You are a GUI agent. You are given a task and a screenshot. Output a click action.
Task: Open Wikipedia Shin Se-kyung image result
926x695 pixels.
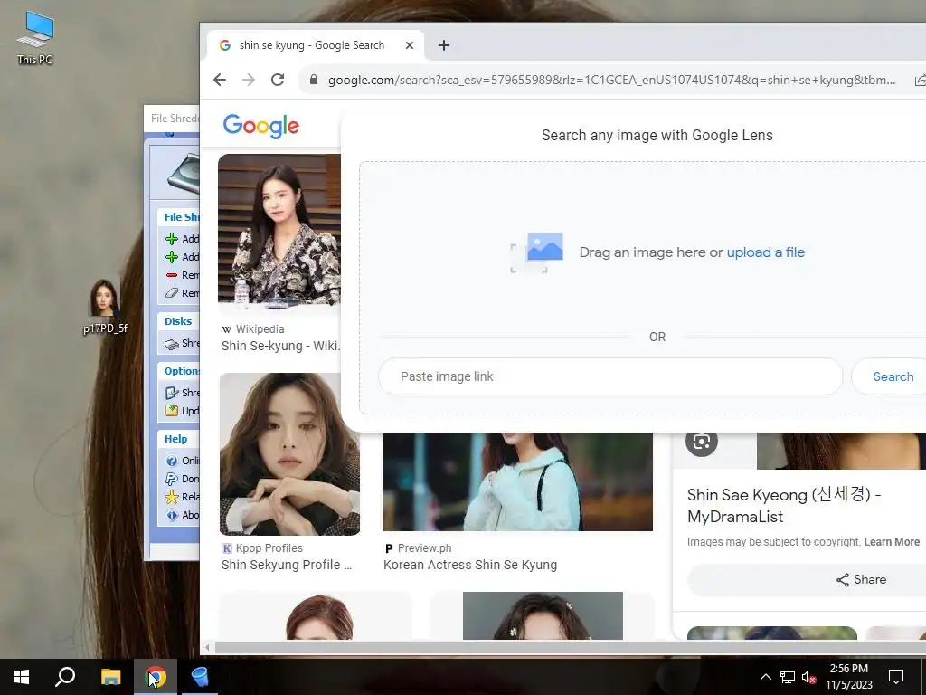point(279,229)
